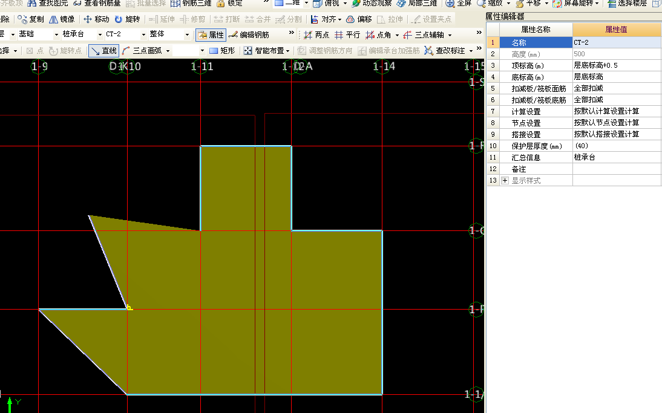The image size is (662, 413).
Task: Open the 局部三维 partial 3D view
Action: click(417, 4)
